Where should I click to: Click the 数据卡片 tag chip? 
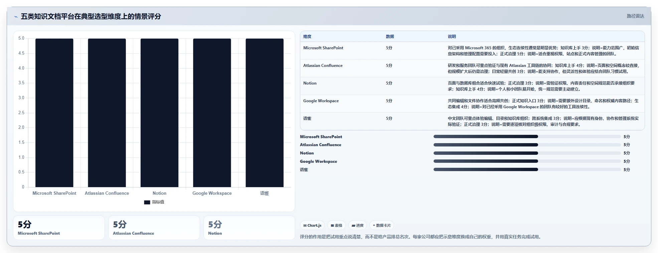click(382, 225)
